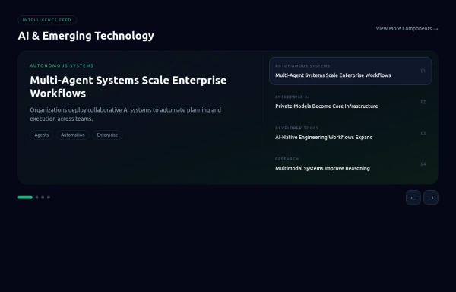Click the Intelligence Feed badge
Viewport: 456px width, 292px height.
47,20
